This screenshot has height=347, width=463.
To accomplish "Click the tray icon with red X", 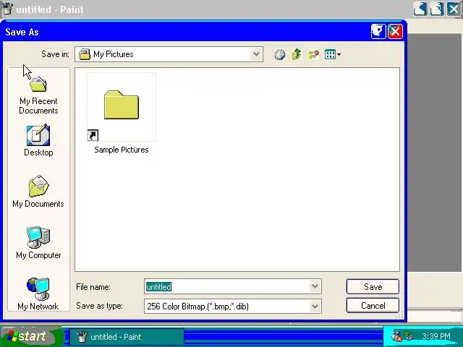I will click(396, 336).
